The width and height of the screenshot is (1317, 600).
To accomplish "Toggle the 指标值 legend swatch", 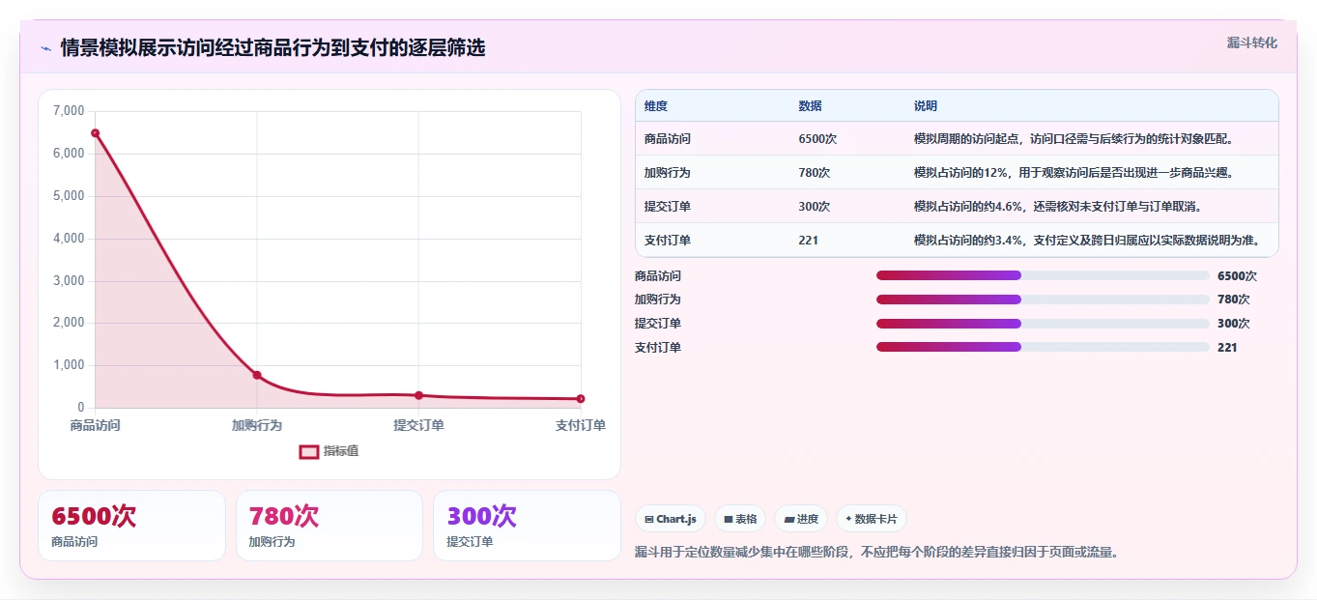I will pyautogui.click(x=308, y=451).
